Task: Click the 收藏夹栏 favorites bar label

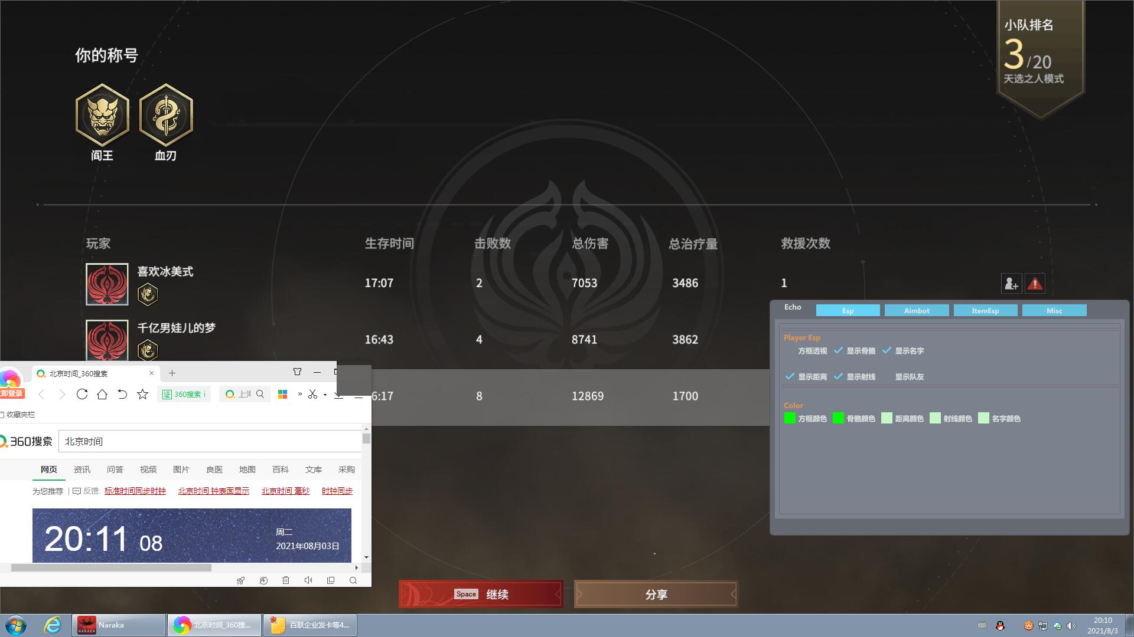Action: click(21, 415)
